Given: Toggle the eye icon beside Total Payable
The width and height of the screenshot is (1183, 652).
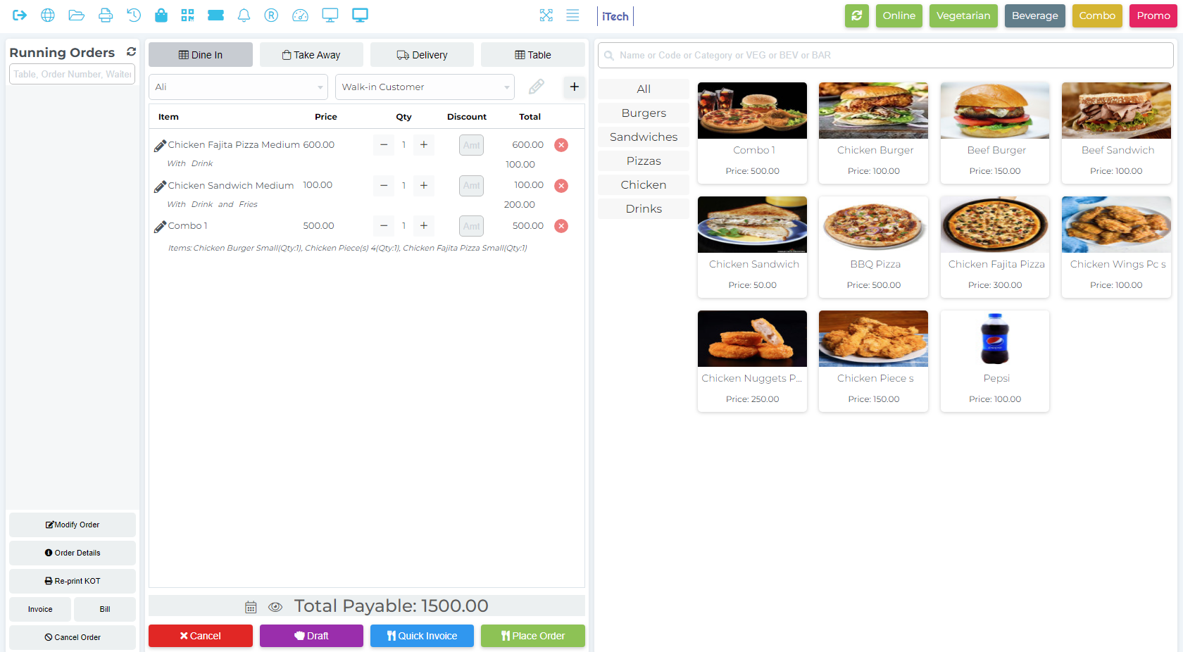Looking at the screenshot, I should 275,607.
